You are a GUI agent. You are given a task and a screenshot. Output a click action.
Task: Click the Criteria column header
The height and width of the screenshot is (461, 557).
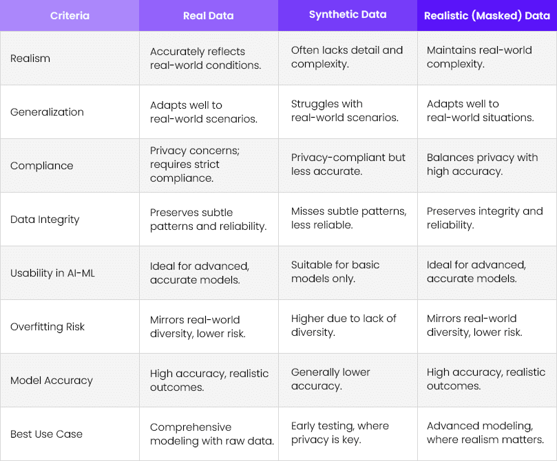70,15
